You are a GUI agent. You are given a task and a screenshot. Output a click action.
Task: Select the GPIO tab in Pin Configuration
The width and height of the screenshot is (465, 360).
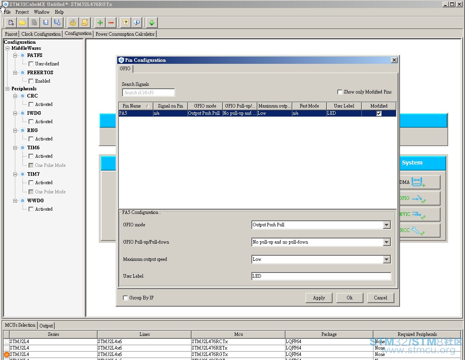click(125, 69)
